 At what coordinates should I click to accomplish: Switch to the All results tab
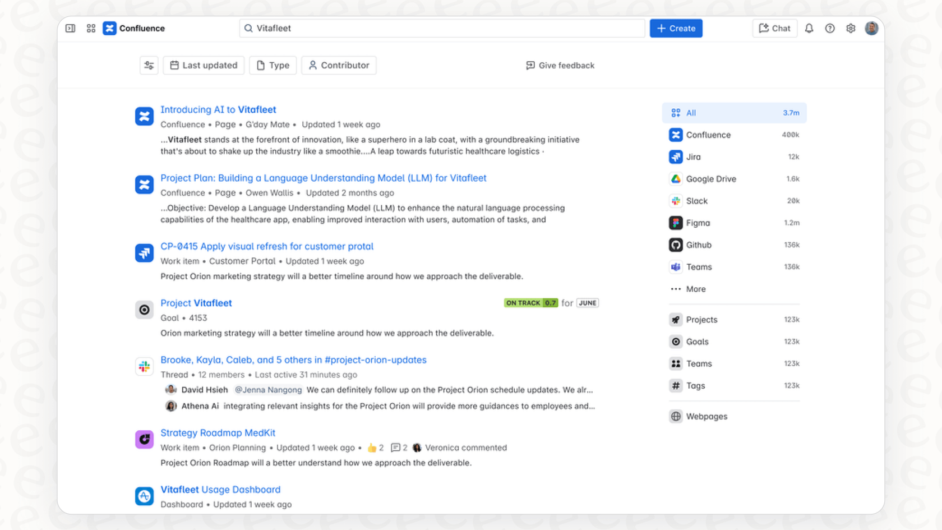coord(691,113)
